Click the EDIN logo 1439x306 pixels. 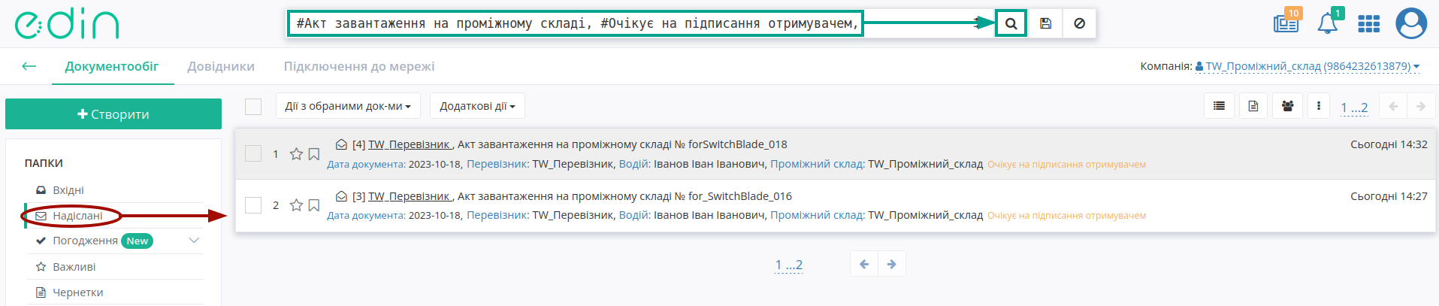pos(67,24)
